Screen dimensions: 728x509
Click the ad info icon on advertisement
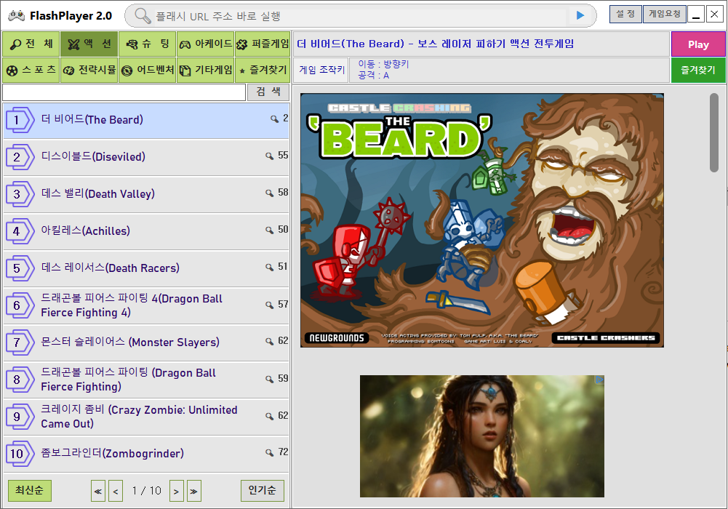point(600,380)
